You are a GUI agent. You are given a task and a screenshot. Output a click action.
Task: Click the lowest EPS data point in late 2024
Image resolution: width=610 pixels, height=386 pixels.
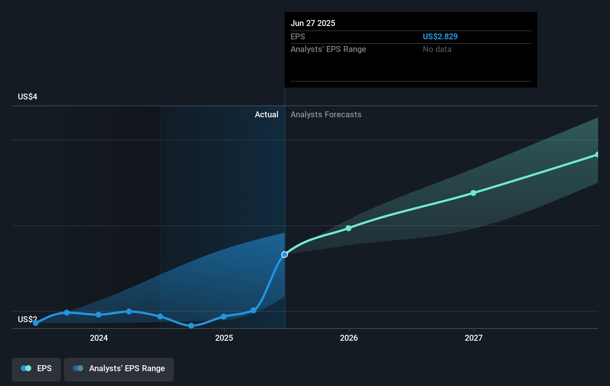(191, 326)
